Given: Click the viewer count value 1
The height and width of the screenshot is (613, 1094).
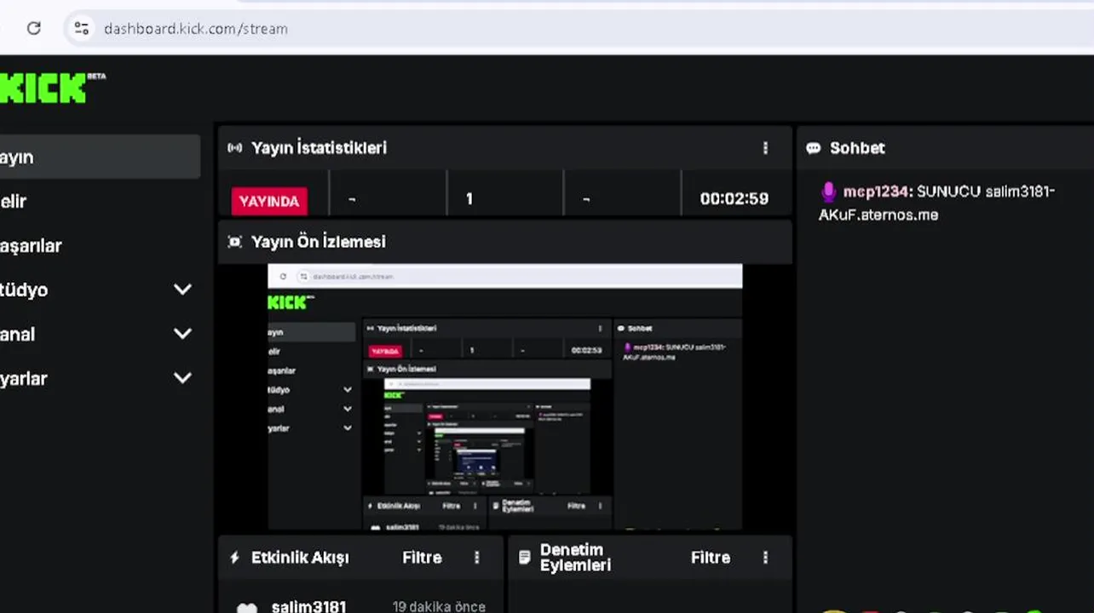Looking at the screenshot, I should tap(469, 199).
